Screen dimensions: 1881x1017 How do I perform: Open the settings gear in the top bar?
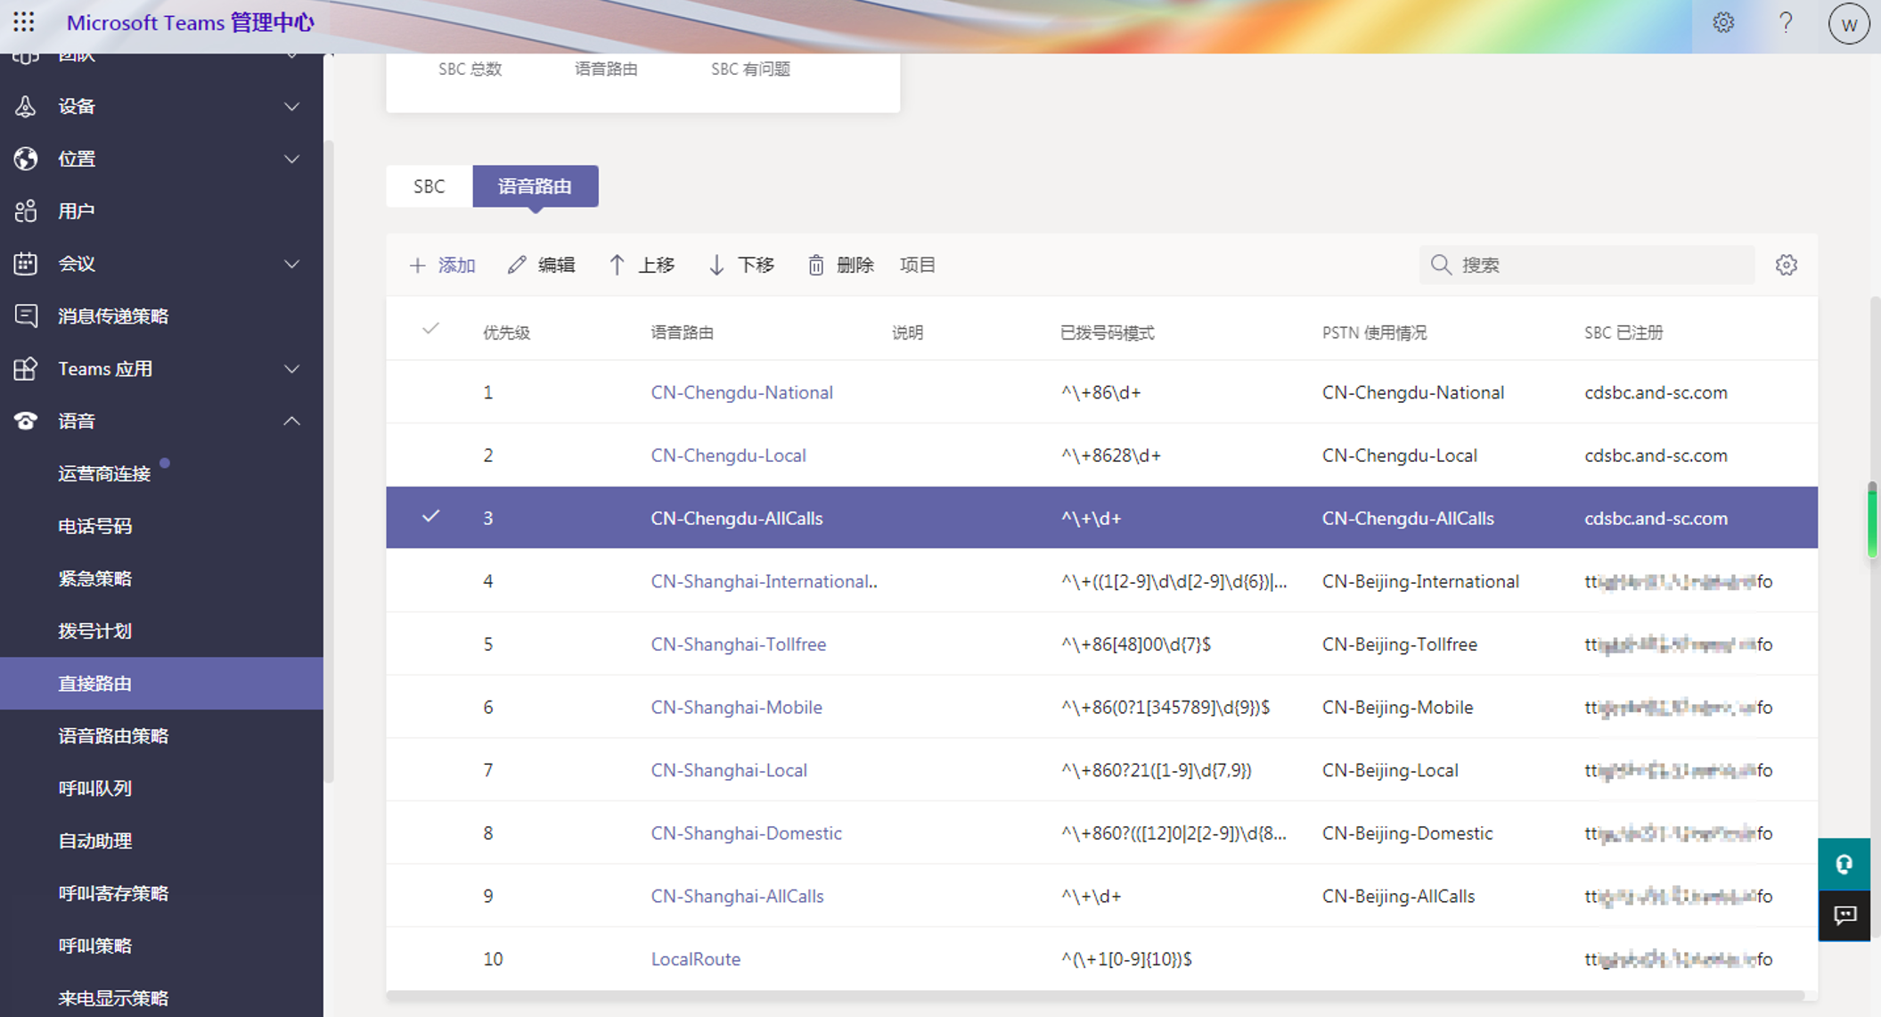(1723, 22)
